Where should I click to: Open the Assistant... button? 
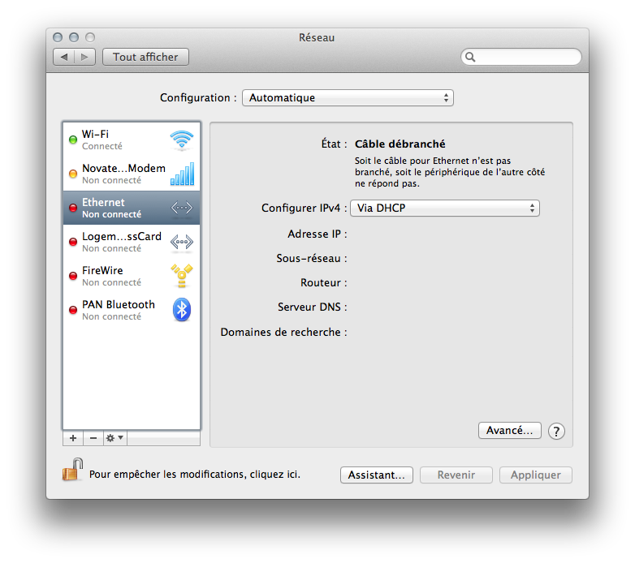point(376,475)
